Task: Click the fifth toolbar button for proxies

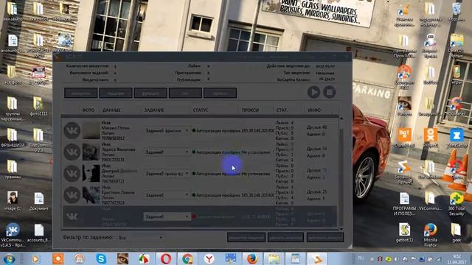Action: [220, 93]
